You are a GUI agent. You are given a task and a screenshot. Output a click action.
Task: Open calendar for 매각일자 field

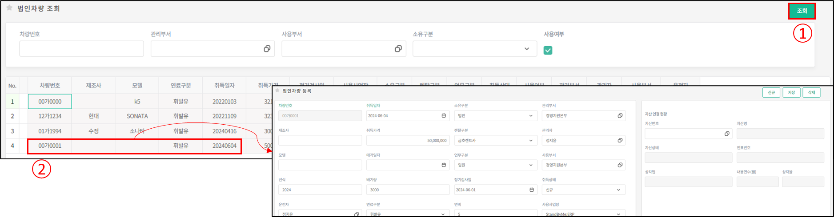pyautogui.click(x=443, y=165)
